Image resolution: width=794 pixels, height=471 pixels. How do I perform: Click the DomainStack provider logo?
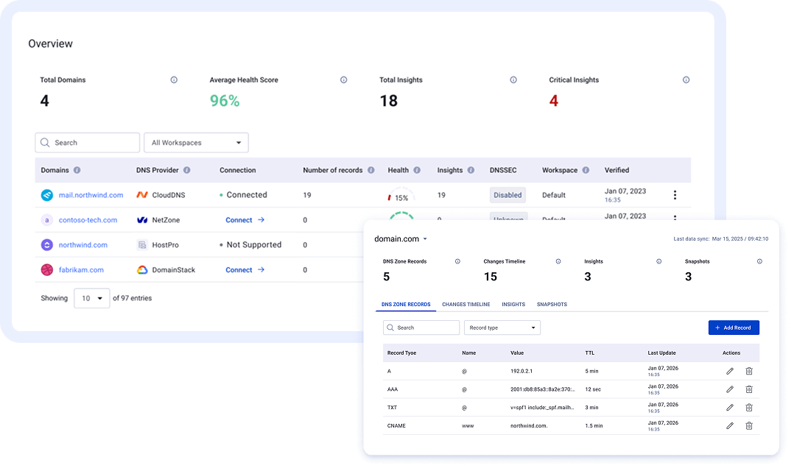[x=142, y=270]
